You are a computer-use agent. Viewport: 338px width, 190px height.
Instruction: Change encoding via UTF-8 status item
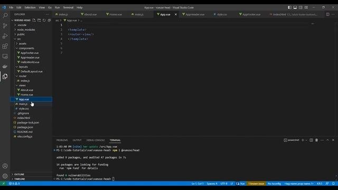tap(224, 184)
